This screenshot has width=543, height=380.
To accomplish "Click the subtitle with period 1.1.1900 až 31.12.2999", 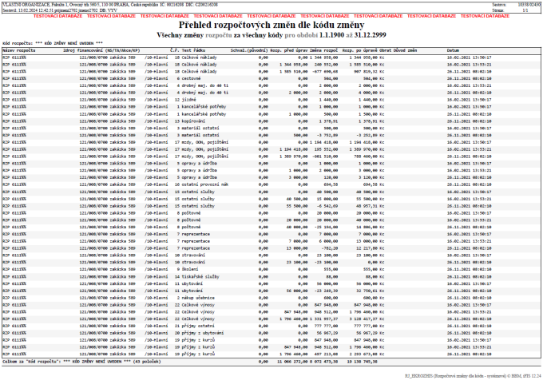I will point(271,35).
